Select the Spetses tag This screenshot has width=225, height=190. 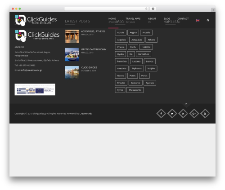(150, 83)
